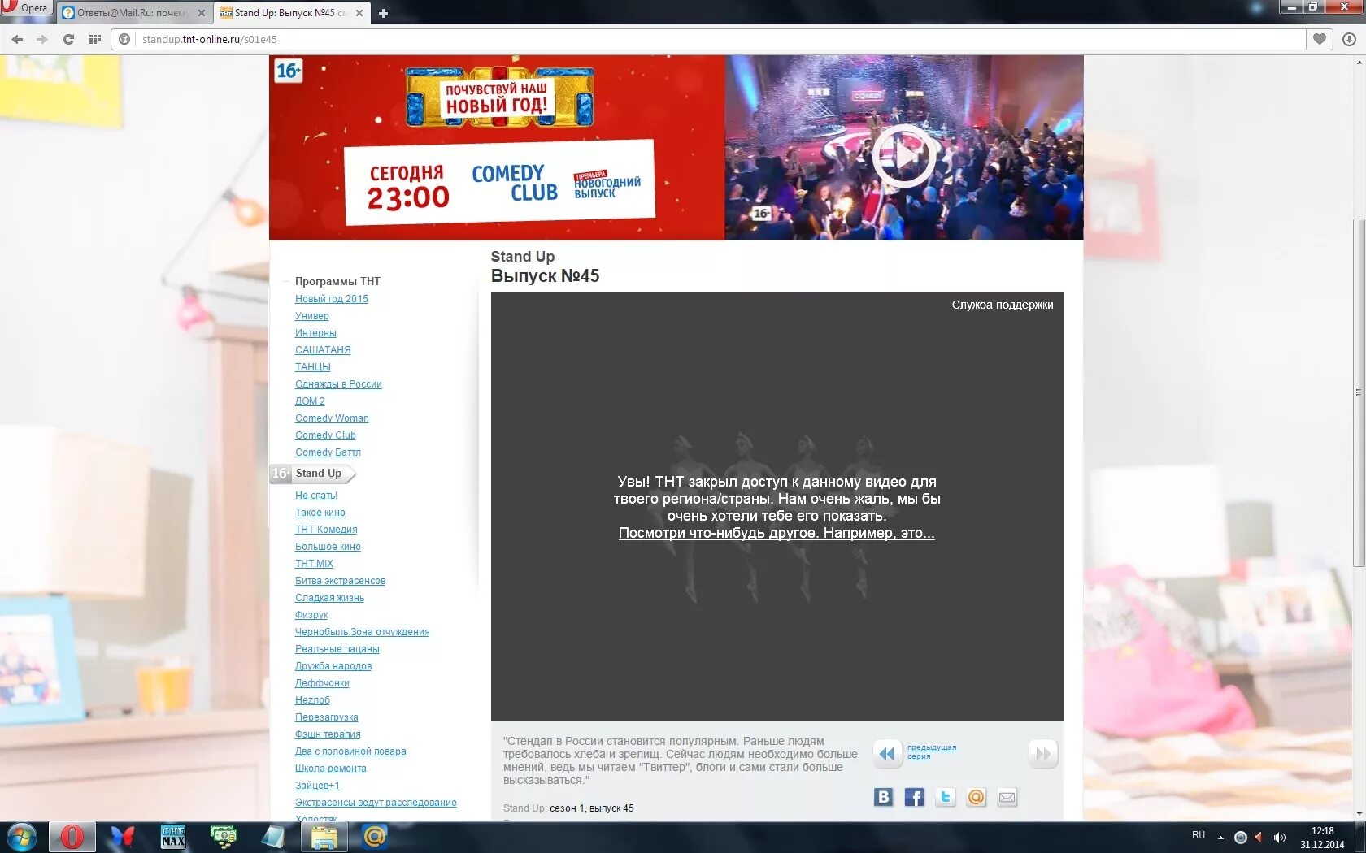Close the Stand Up: Выпуск №45 tab
This screenshot has height=853, width=1366.
(x=359, y=13)
